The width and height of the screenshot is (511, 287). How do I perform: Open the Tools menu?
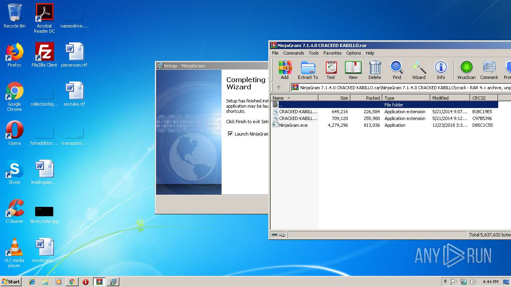click(x=314, y=53)
